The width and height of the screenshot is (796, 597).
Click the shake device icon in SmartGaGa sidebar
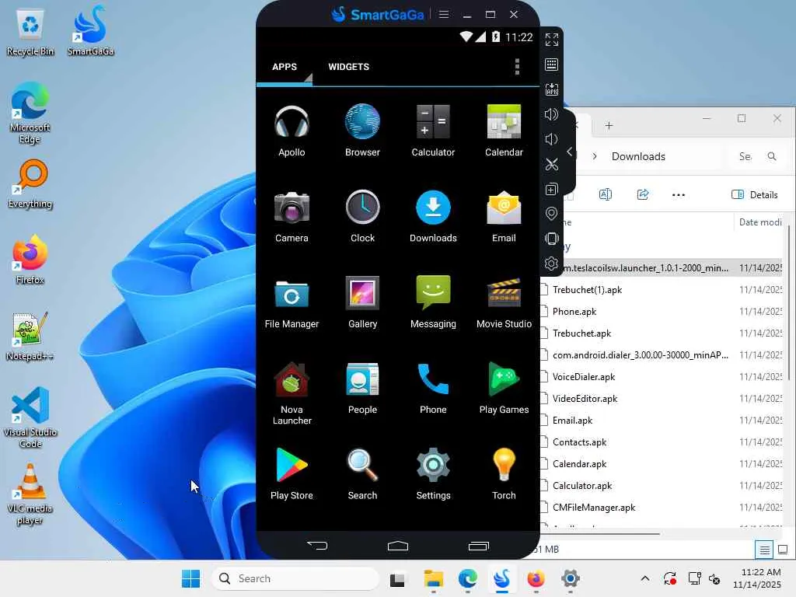551,239
